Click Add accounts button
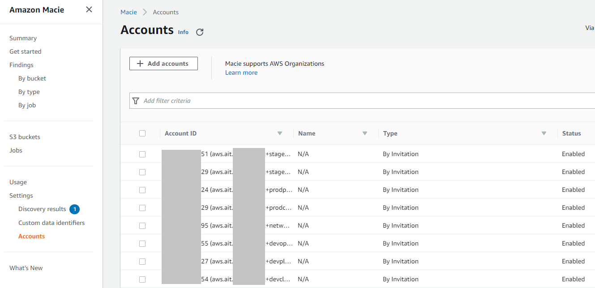Viewport: 595px width, 288px height. pos(163,64)
